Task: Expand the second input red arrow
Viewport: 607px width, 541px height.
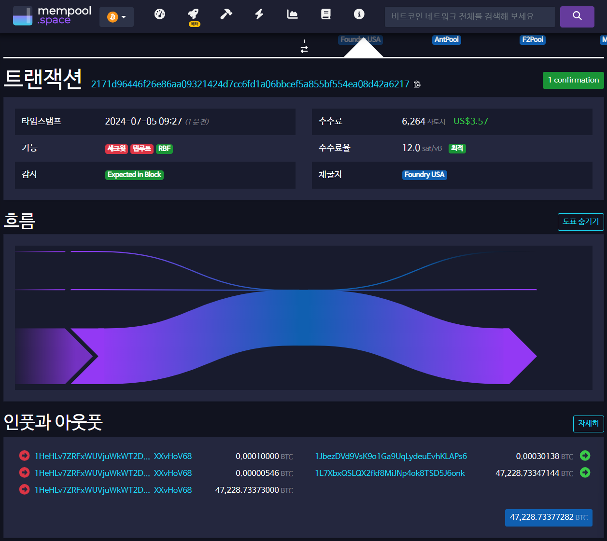Action: [24, 472]
